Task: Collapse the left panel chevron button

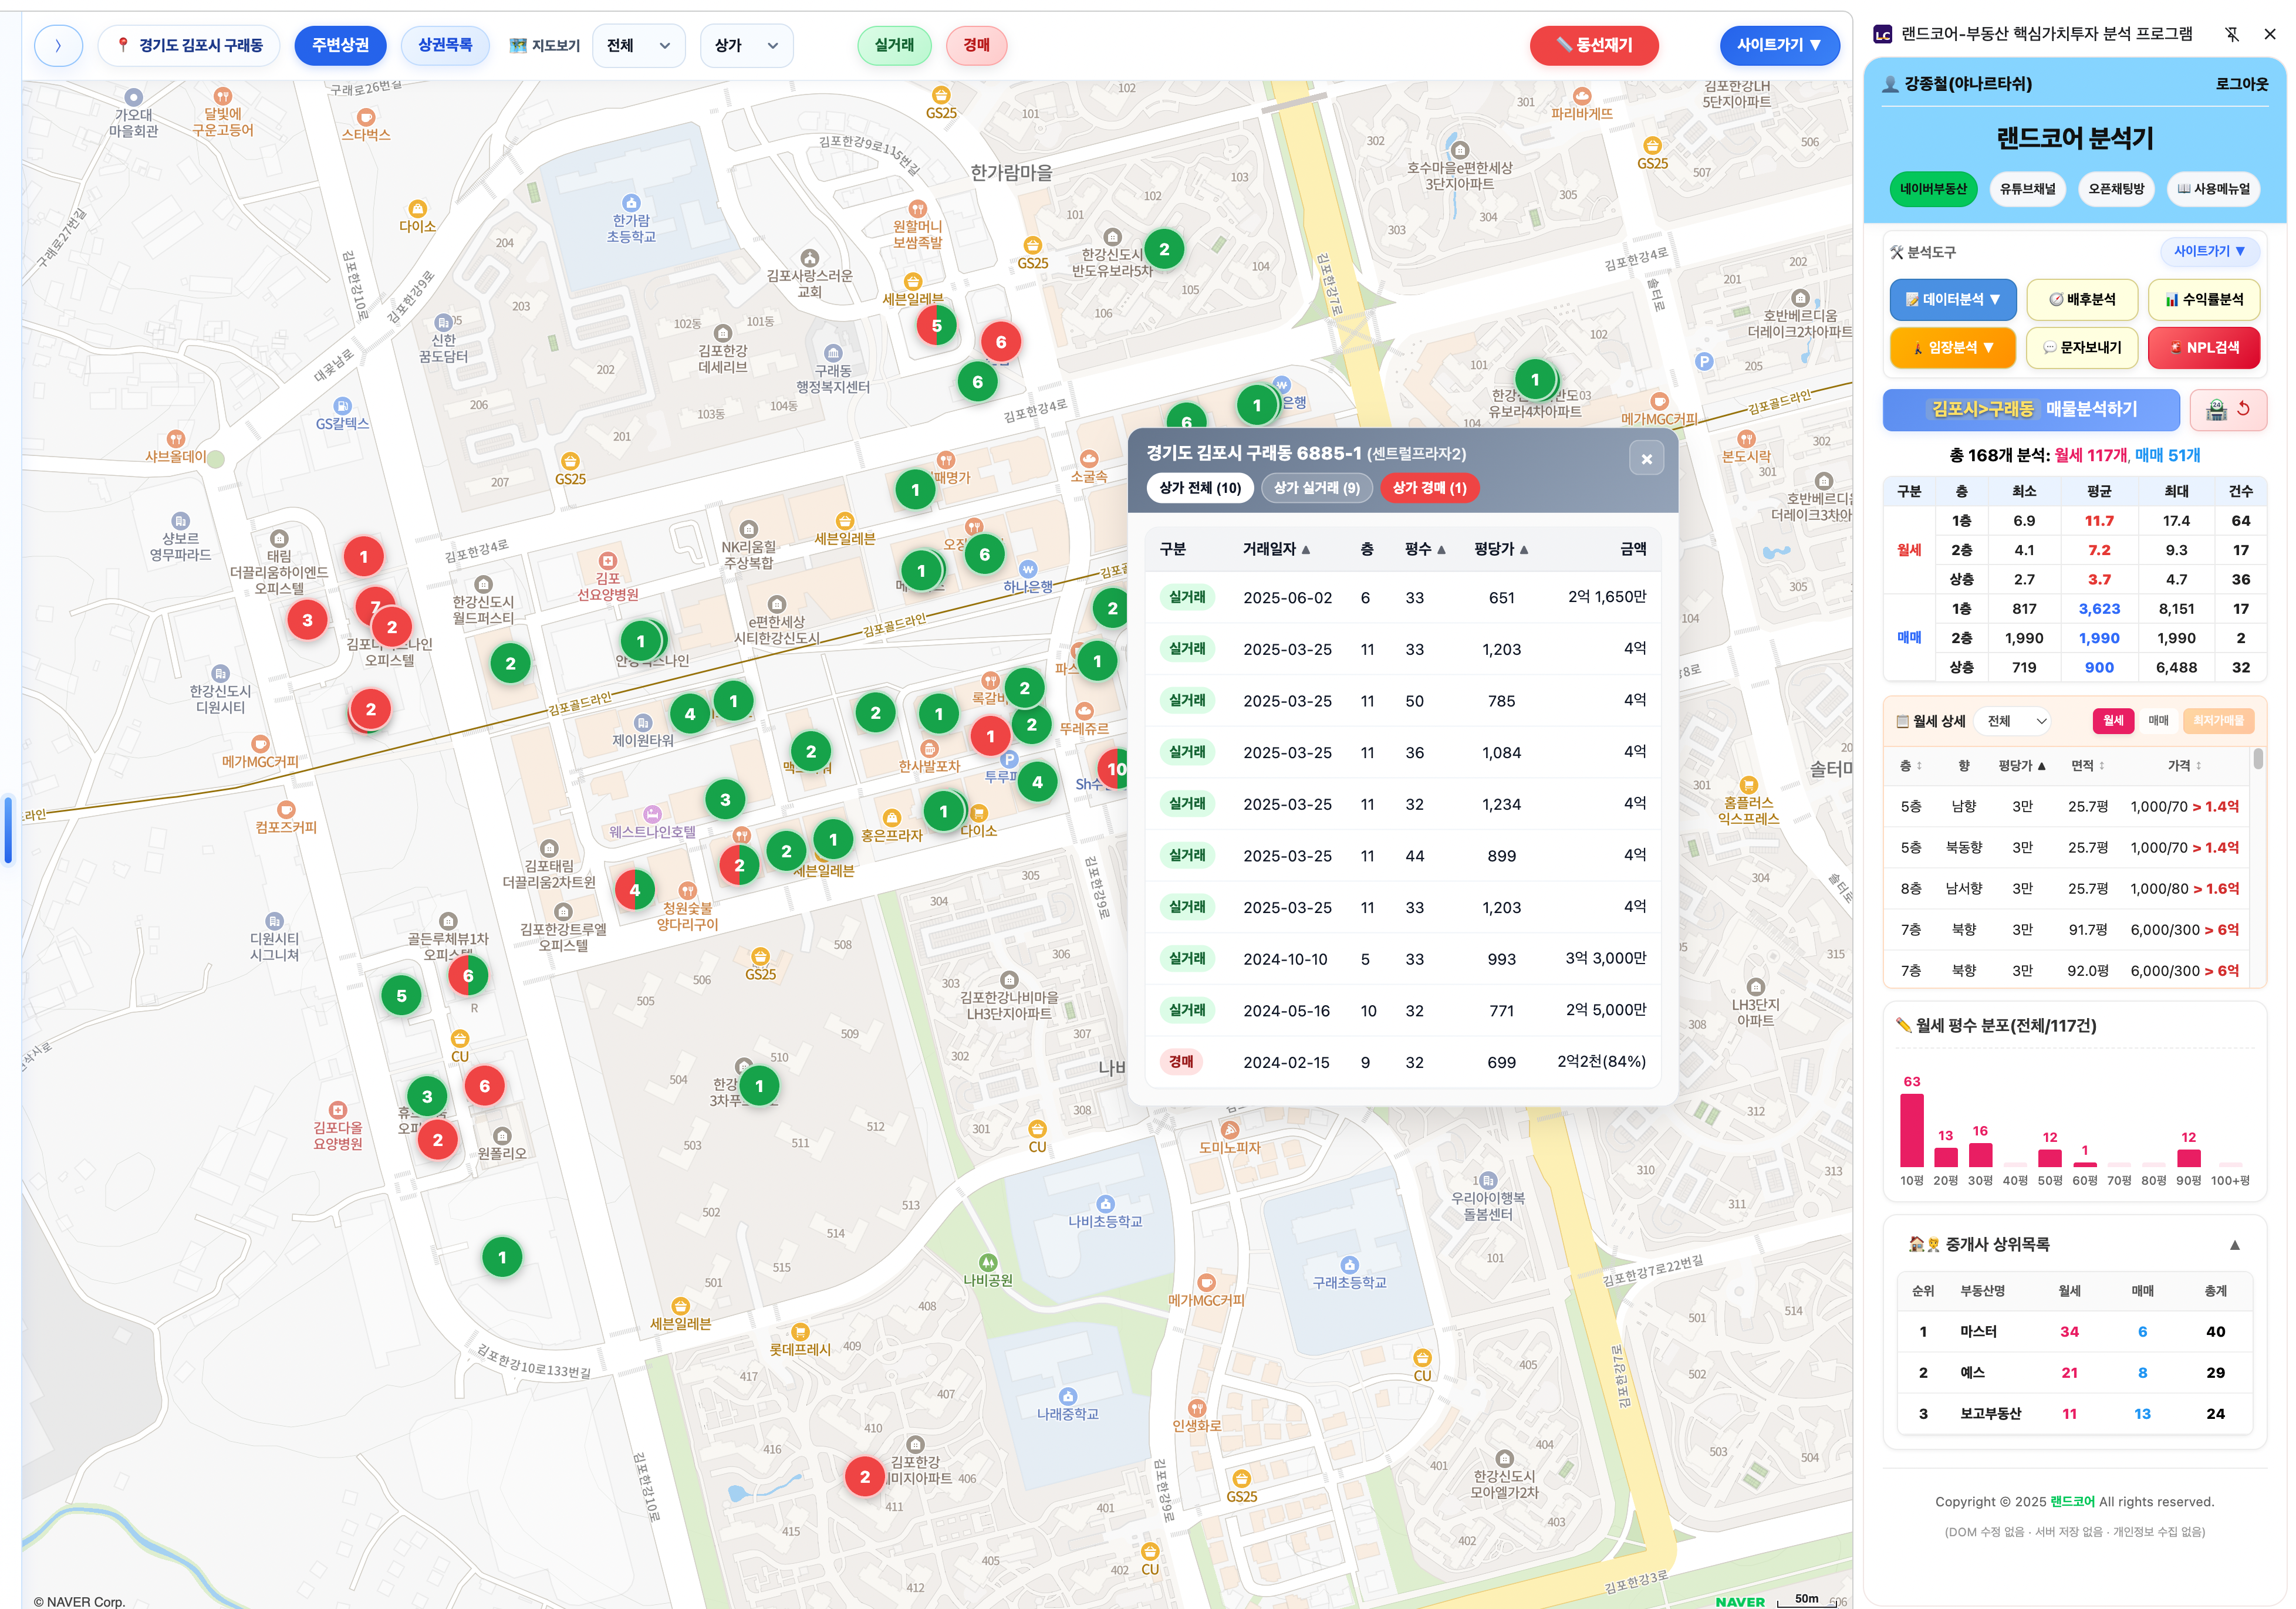Action: click(58, 45)
